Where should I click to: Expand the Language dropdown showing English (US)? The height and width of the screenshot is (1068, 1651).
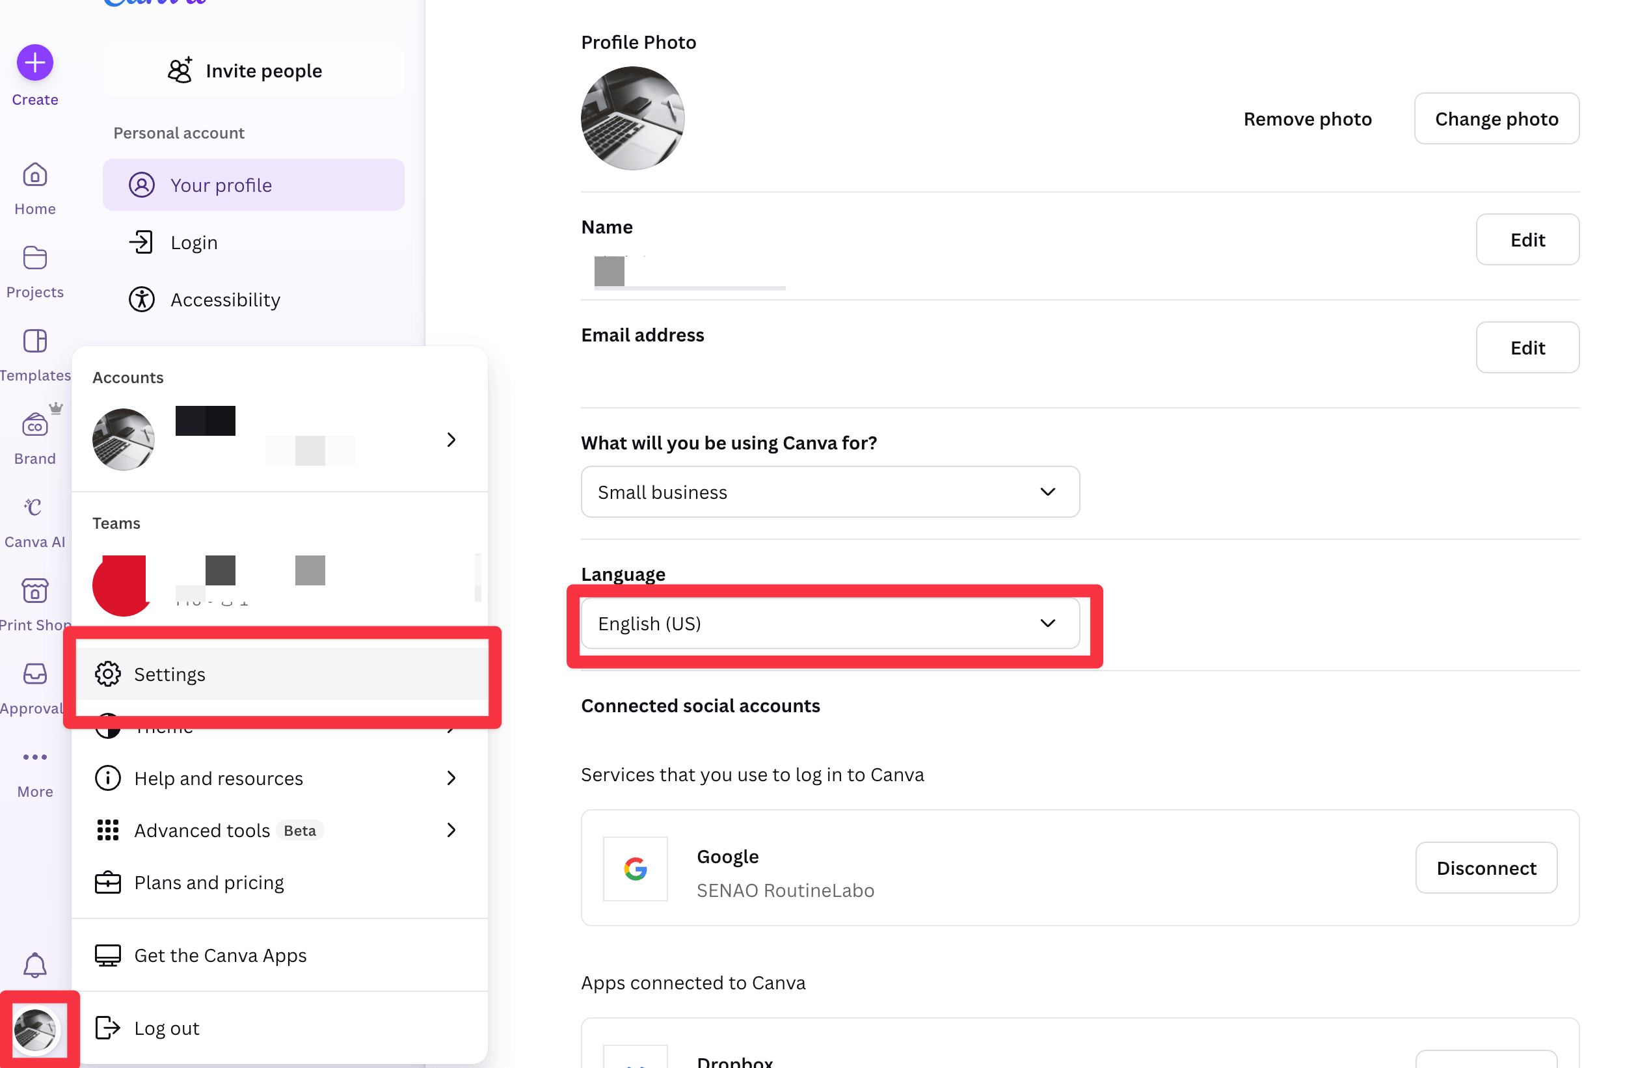(829, 624)
